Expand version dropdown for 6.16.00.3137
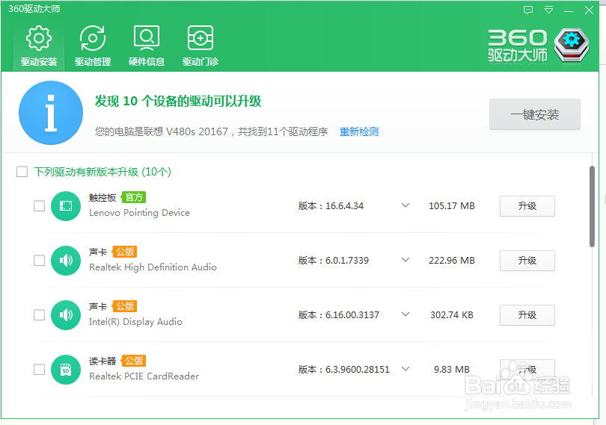The height and width of the screenshot is (425, 606). [x=405, y=314]
